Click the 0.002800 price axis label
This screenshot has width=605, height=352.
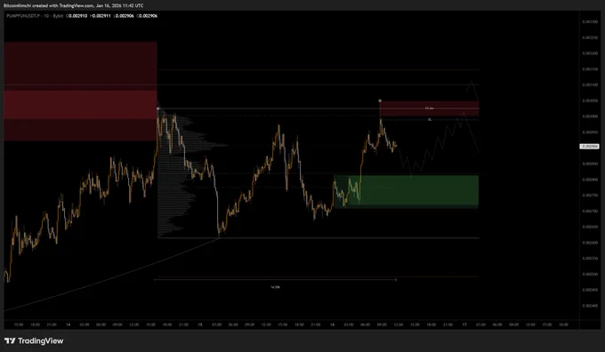[590, 180]
